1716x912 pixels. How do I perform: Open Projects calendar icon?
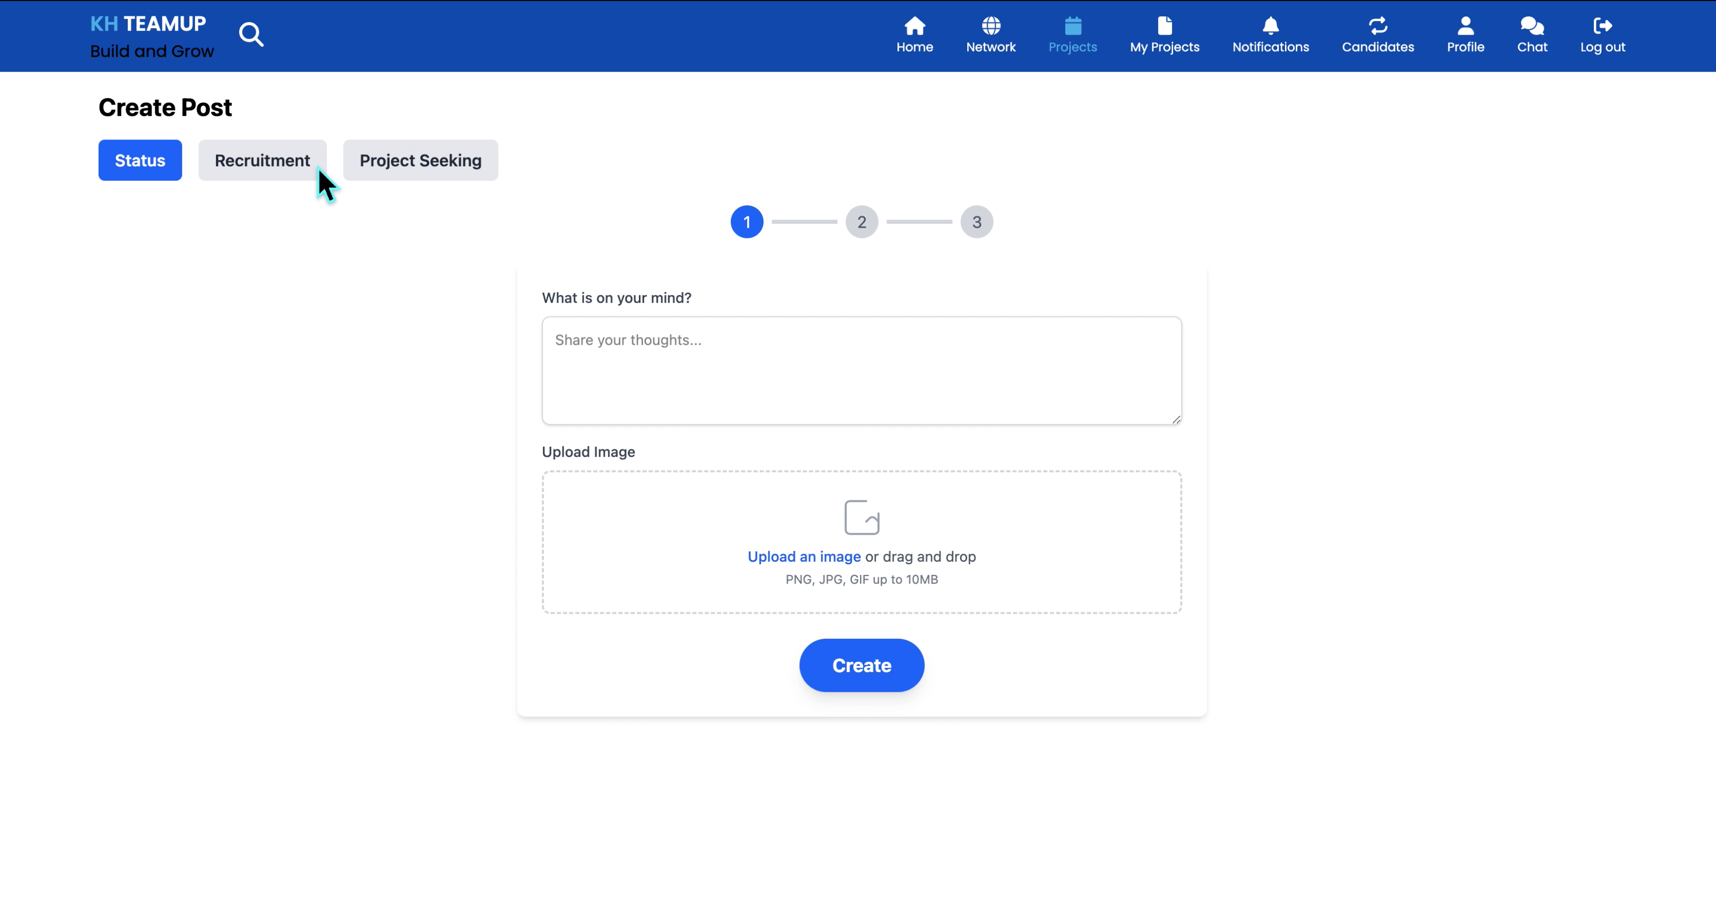(1072, 26)
